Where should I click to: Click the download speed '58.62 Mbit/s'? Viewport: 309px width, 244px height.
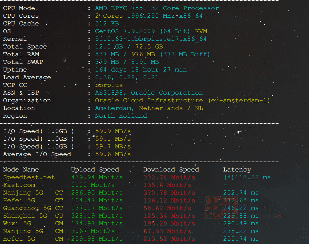167,208
